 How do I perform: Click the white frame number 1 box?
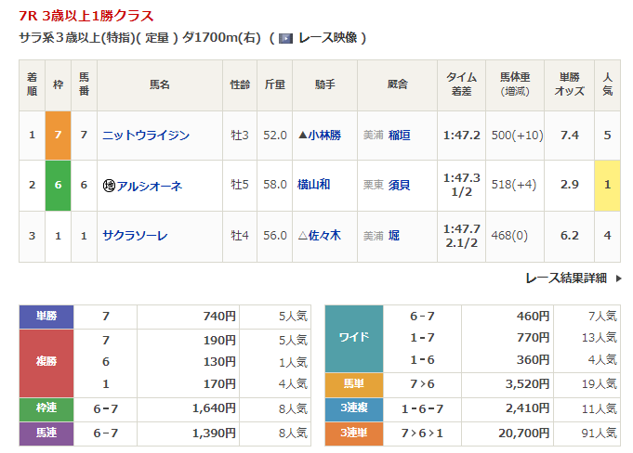click(x=58, y=236)
